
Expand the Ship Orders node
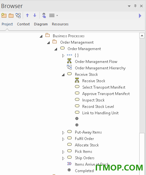click(63, 158)
